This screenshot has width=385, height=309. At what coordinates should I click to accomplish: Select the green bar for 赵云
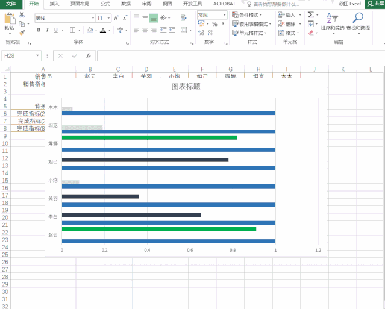[159, 229]
